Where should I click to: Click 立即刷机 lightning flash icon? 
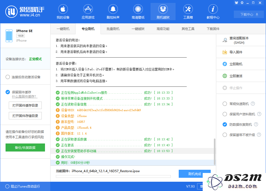tap(225, 64)
